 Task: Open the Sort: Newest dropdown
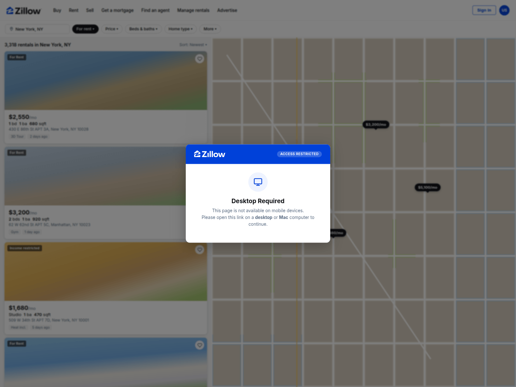(x=193, y=45)
